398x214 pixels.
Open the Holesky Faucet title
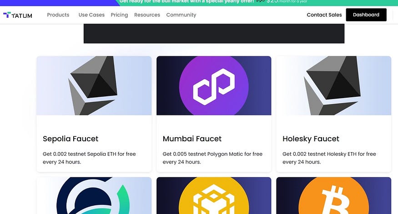(311, 139)
